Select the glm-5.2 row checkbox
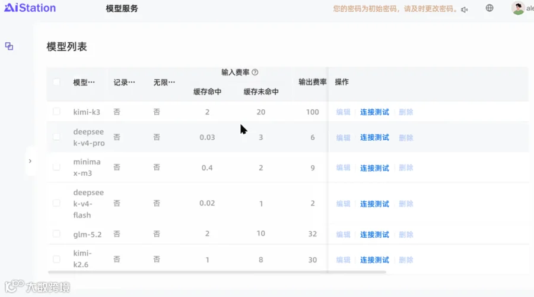This screenshot has height=297, width=534. click(x=56, y=234)
